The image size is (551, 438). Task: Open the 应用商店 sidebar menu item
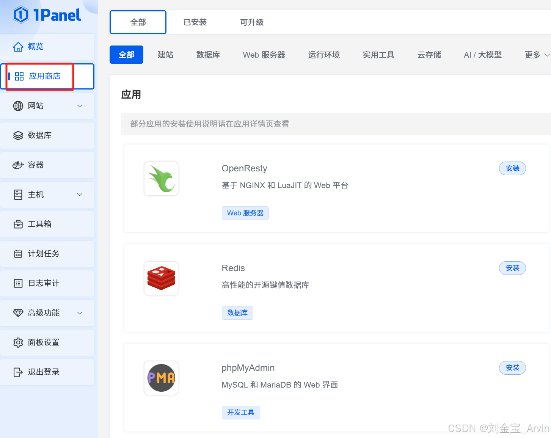[47, 76]
